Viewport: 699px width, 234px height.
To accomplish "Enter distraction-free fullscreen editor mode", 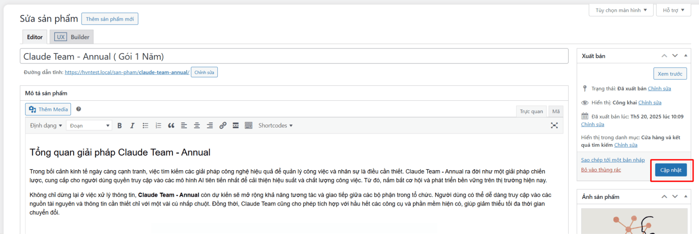I will click(x=554, y=126).
